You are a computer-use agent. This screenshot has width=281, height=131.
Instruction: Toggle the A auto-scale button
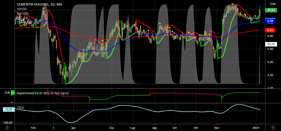pyautogui.click(x=273, y=127)
